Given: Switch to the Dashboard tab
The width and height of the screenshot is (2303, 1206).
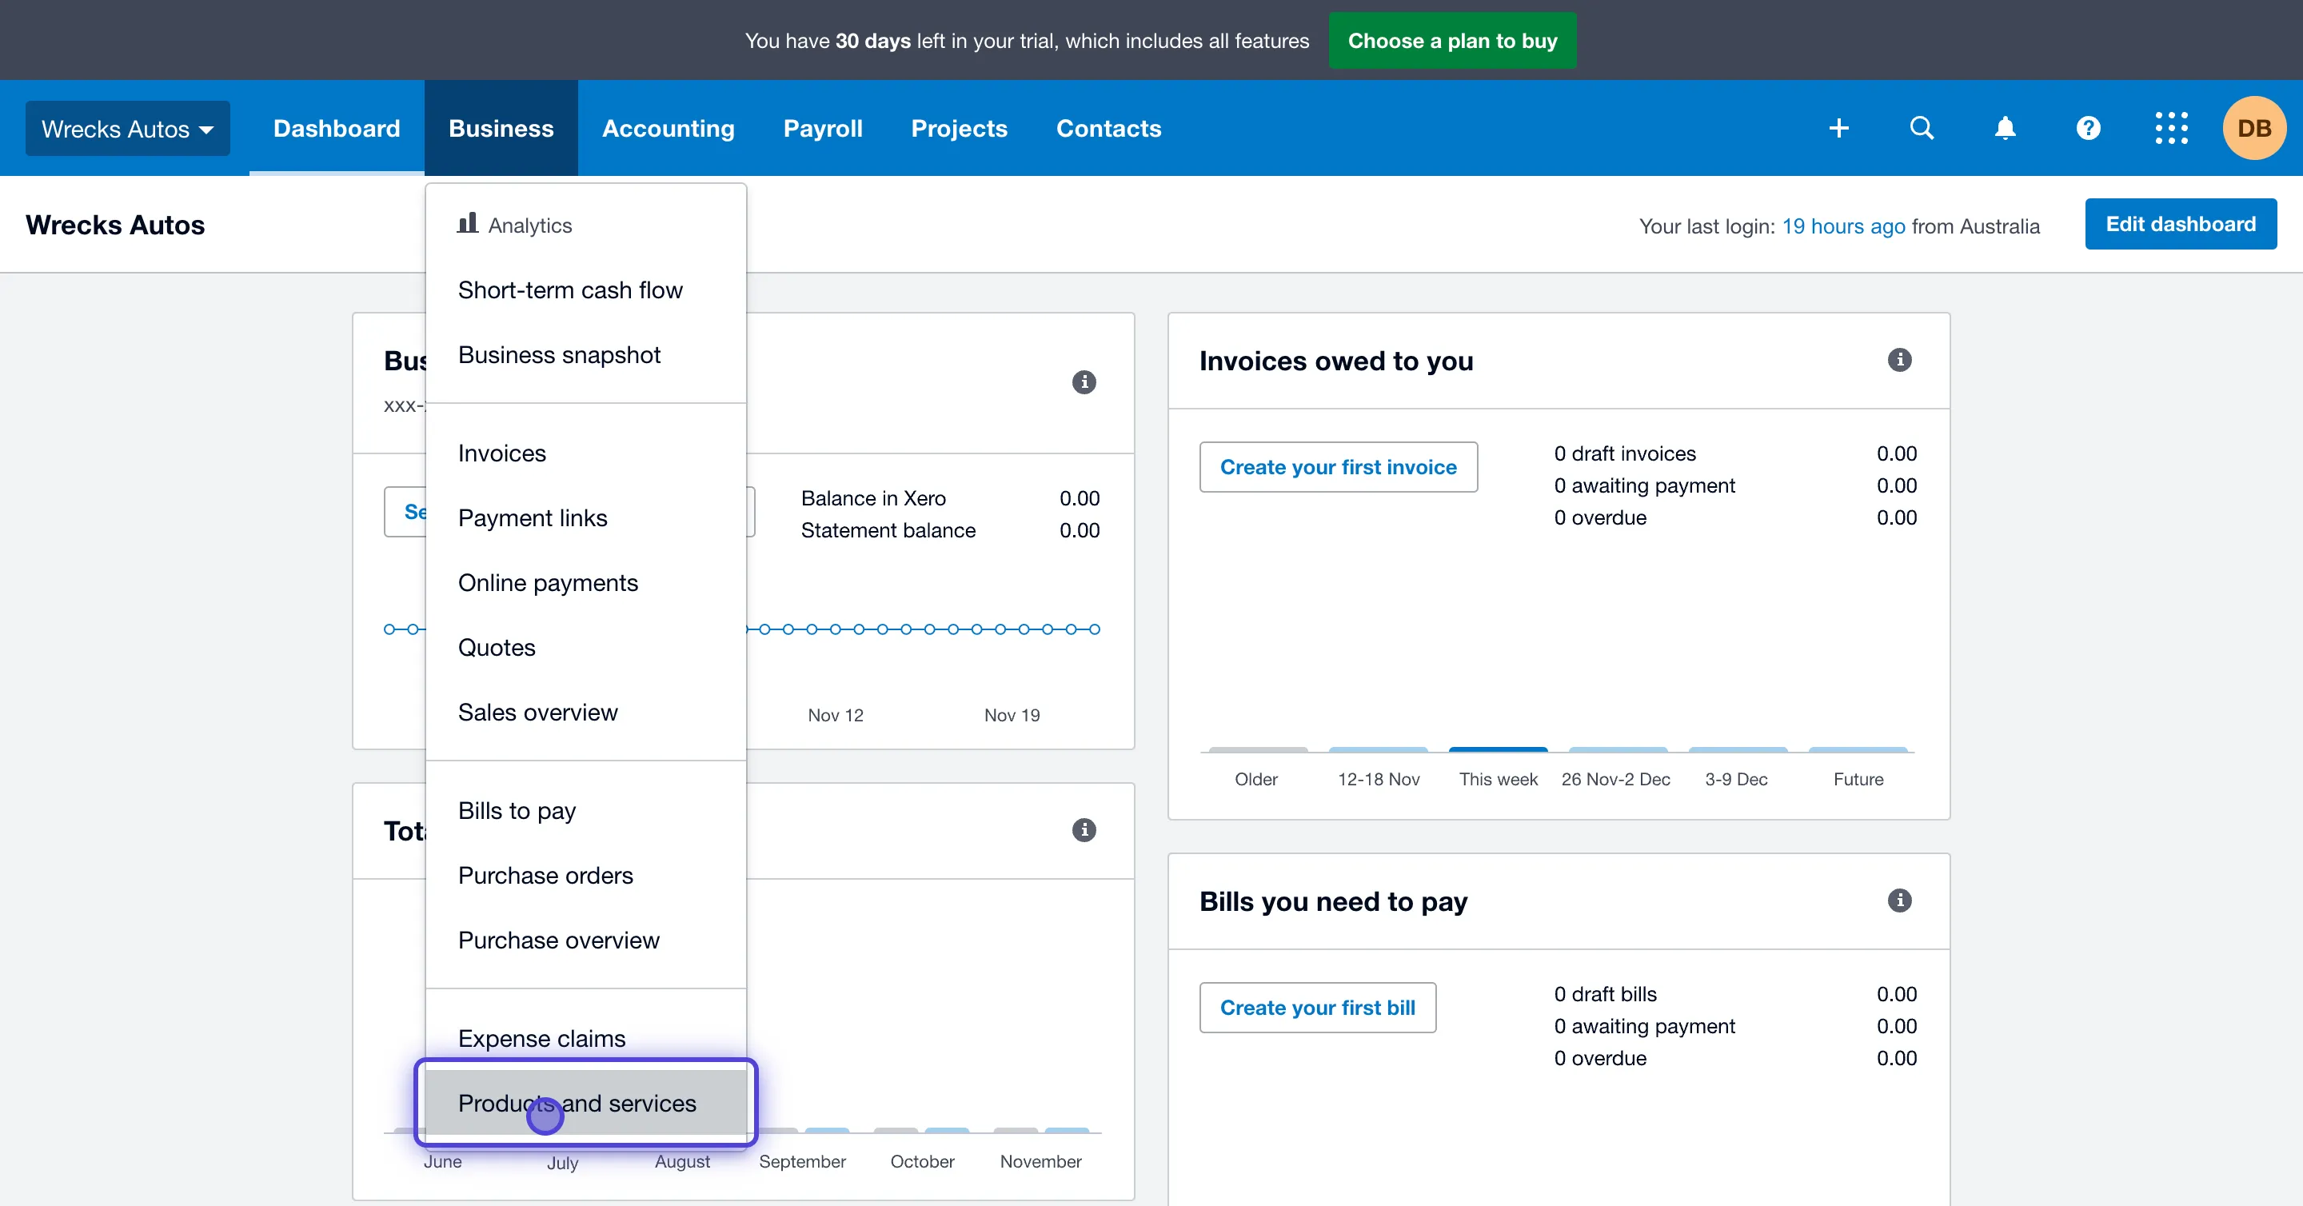Looking at the screenshot, I should 336,128.
